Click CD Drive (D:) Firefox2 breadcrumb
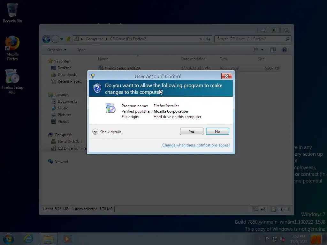Image resolution: width=327 pixels, height=245 pixels. tap(128, 39)
